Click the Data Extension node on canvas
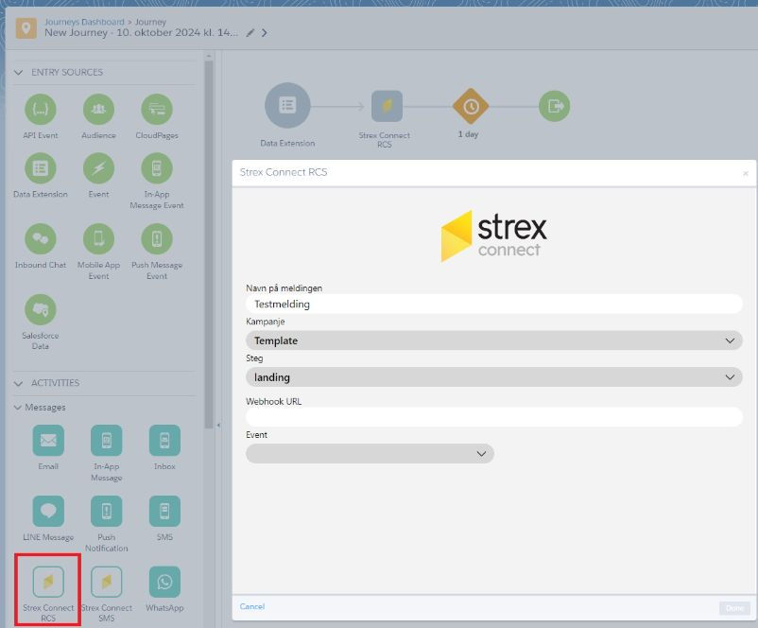 [x=287, y=106]
